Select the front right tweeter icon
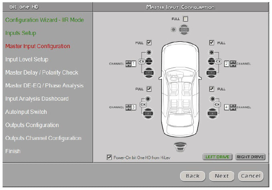This screenshot has height=190, width=272. point(211,52)
